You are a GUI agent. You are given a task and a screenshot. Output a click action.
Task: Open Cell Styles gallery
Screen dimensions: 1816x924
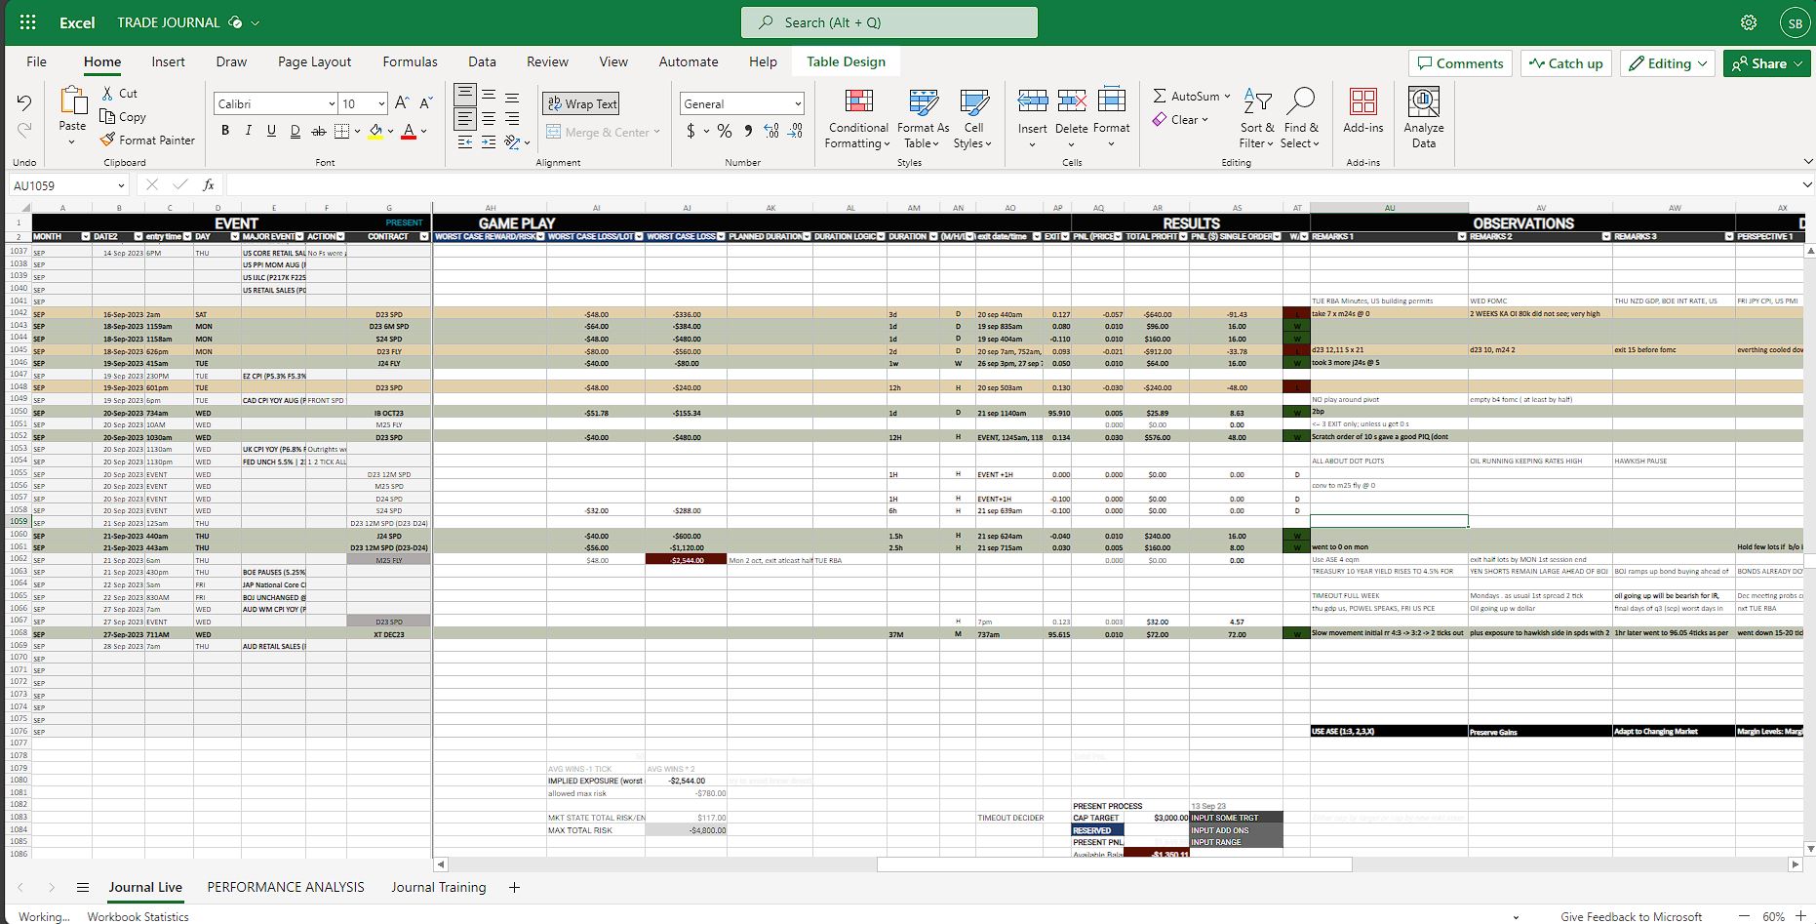click(x=973, y=119)
